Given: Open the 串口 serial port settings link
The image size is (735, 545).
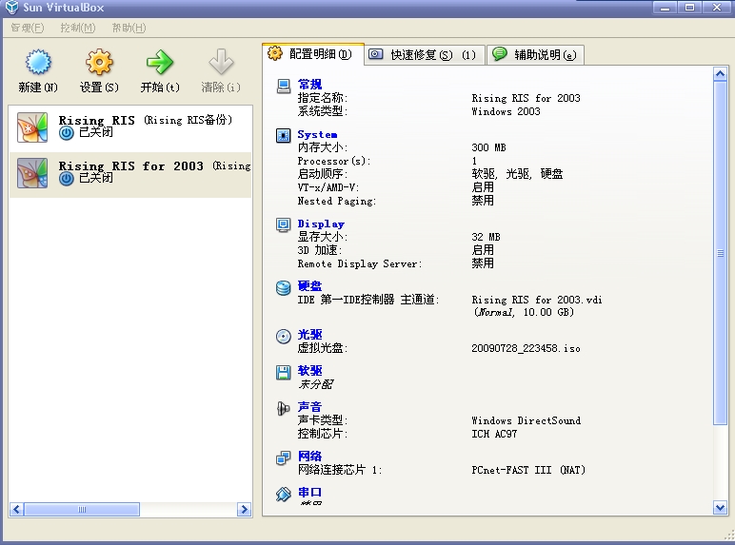Looking at the screenshot, I should (x=309, y=492).
